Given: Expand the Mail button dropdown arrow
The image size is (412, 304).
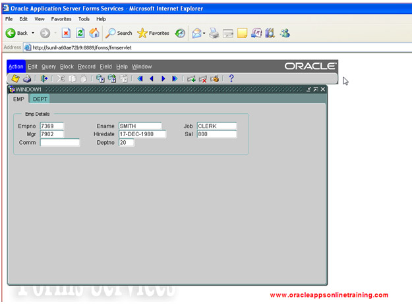Looking at the screenshot, I should [205, 33].
